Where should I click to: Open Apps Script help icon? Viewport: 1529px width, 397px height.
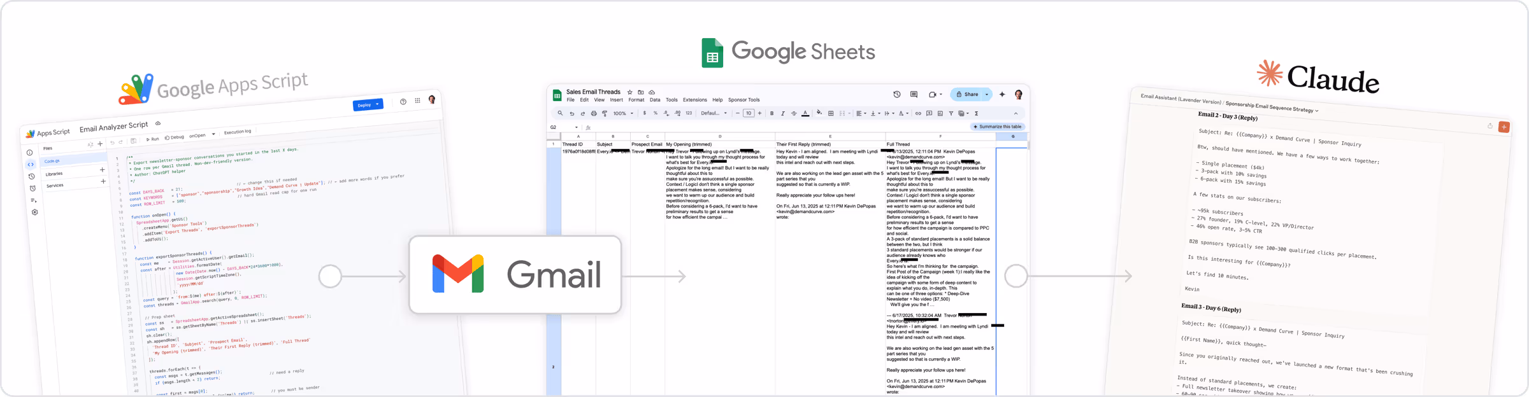pos(403,102)
